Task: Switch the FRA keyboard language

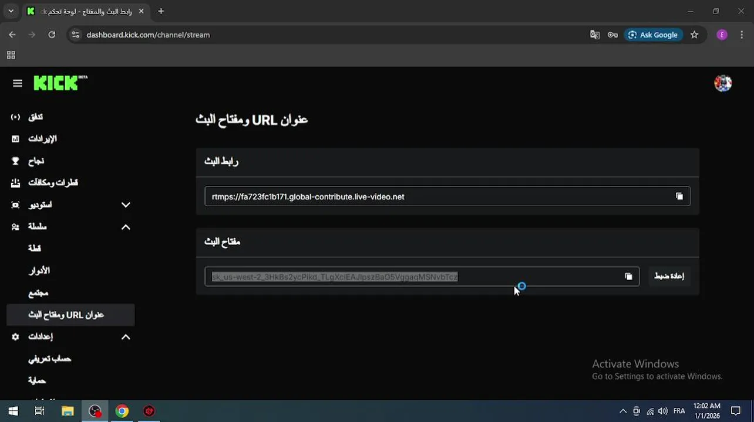Action: (x=679, y=411)
